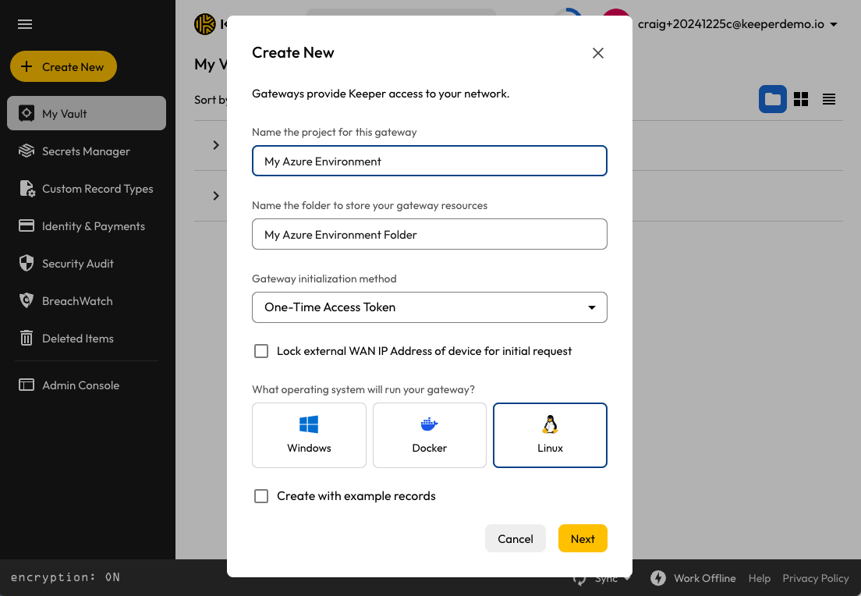Choose the Linux penguin tile

(550, 435)
